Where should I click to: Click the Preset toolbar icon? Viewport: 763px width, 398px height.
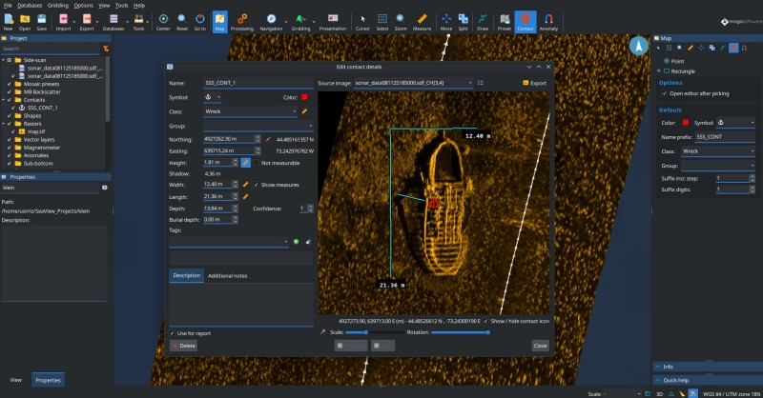(x=505, y=22)
